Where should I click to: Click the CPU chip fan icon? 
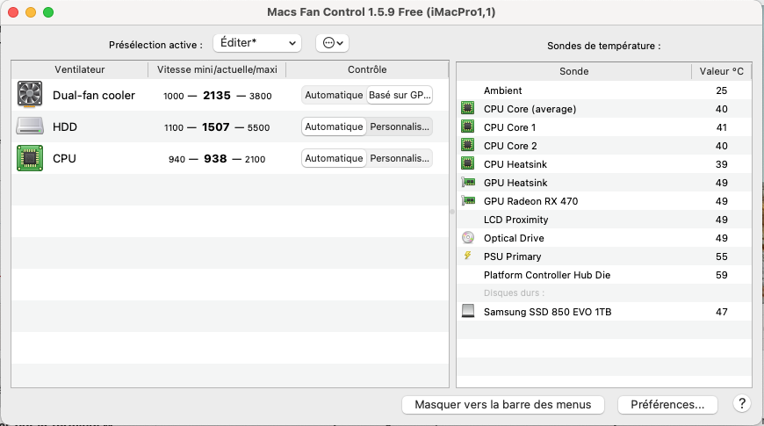30,158
